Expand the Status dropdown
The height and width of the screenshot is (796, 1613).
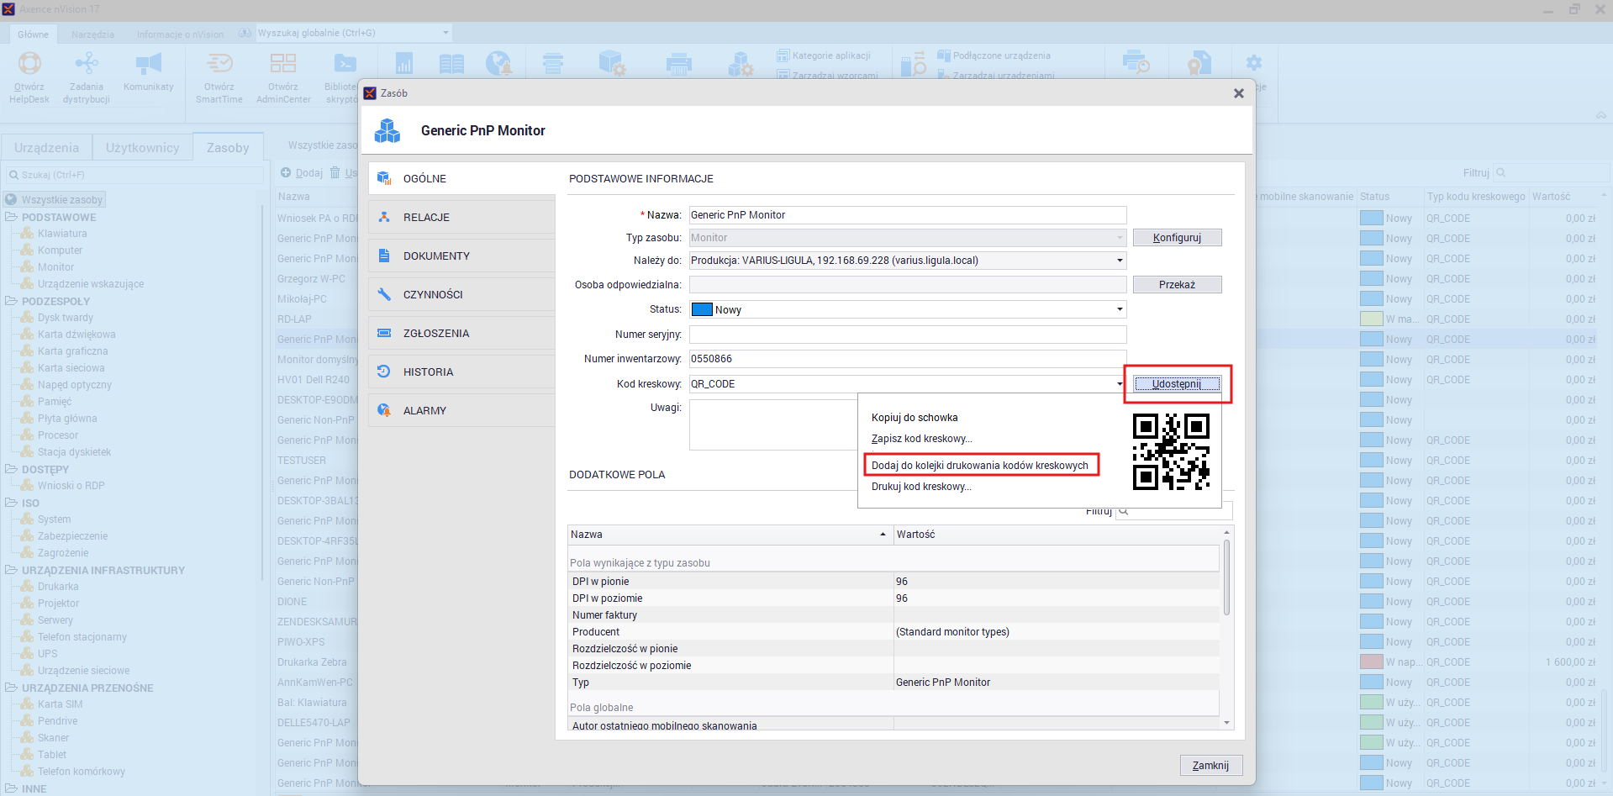(x=1120, y=309)
